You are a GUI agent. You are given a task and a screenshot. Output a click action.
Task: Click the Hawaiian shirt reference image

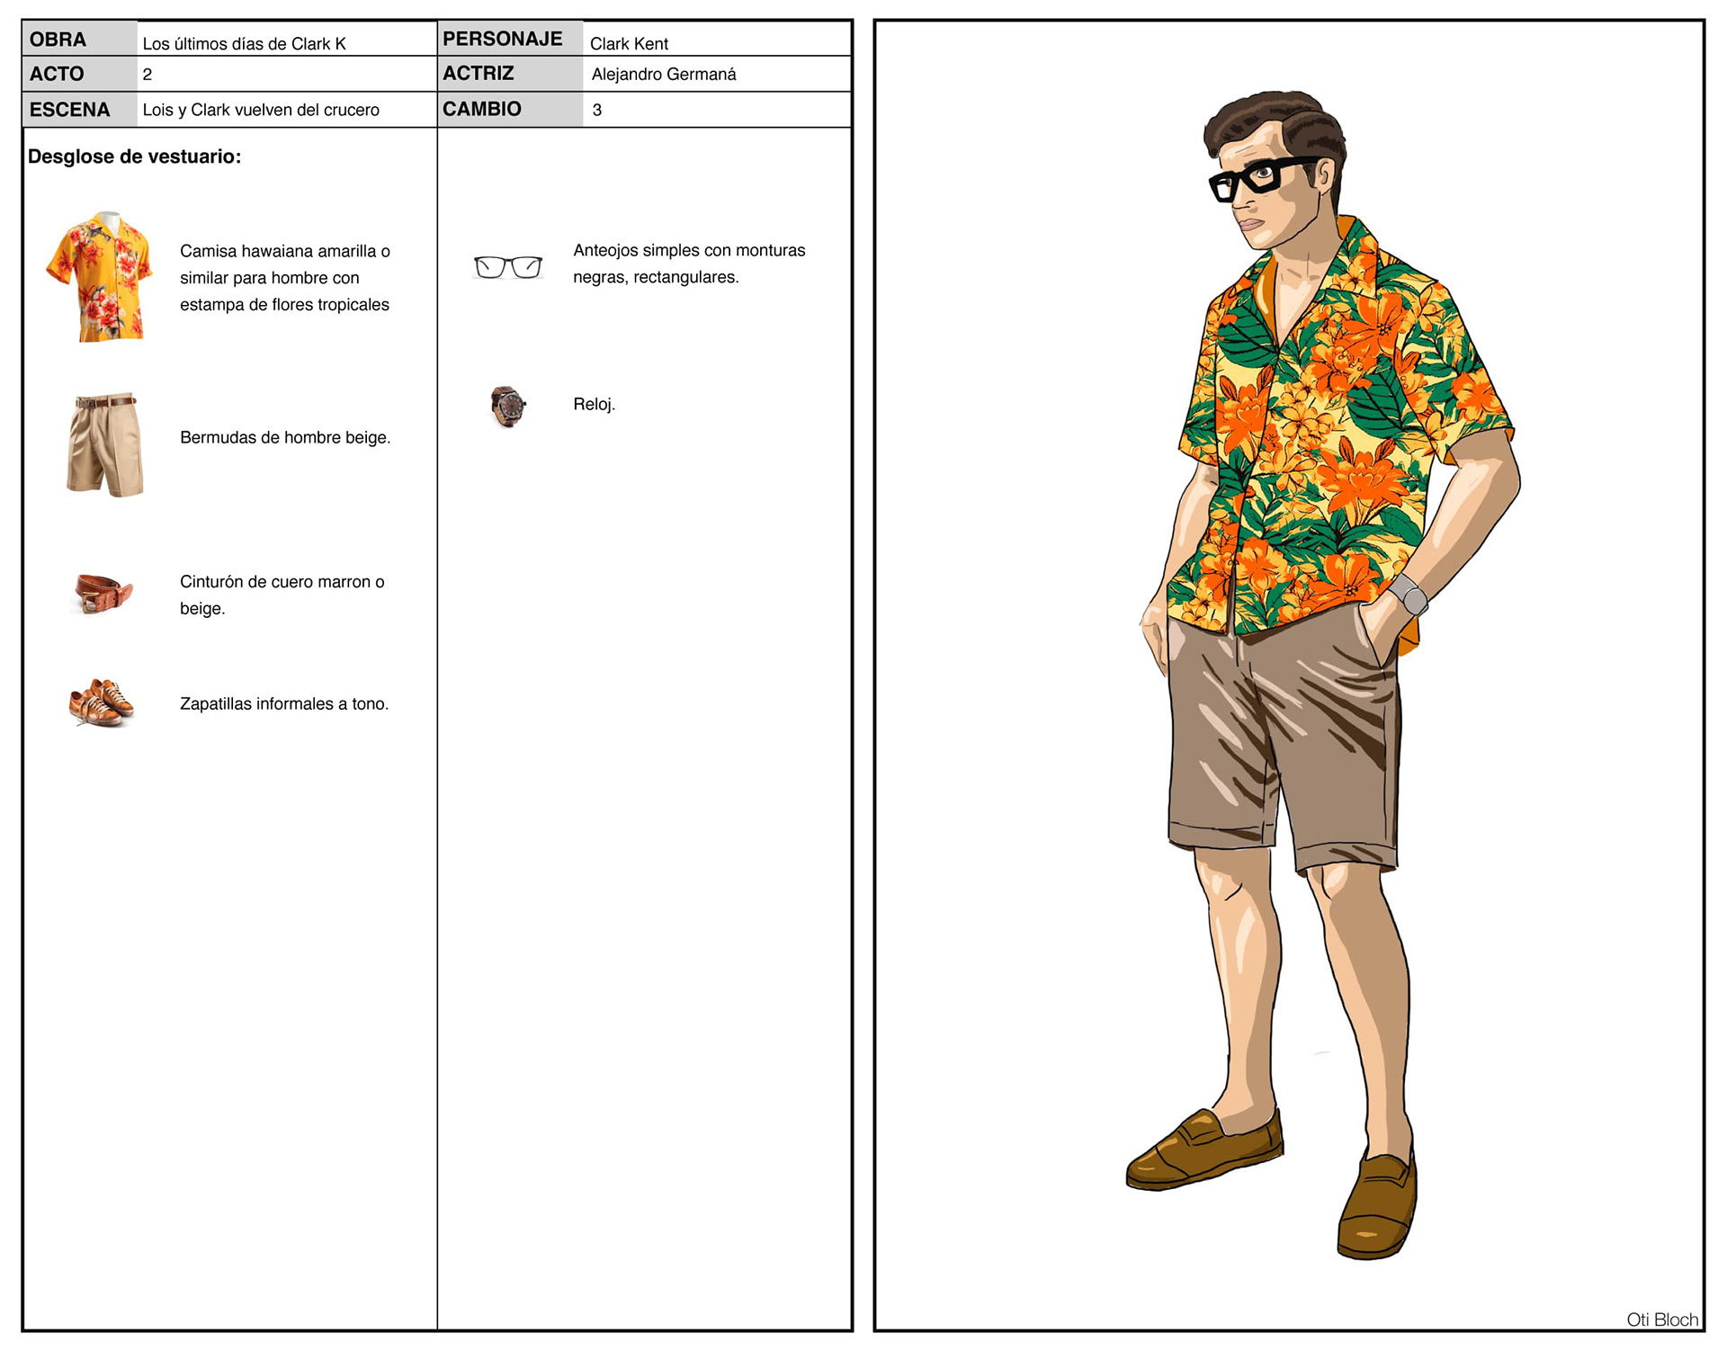pyautogui.click(x=100, y=276)
